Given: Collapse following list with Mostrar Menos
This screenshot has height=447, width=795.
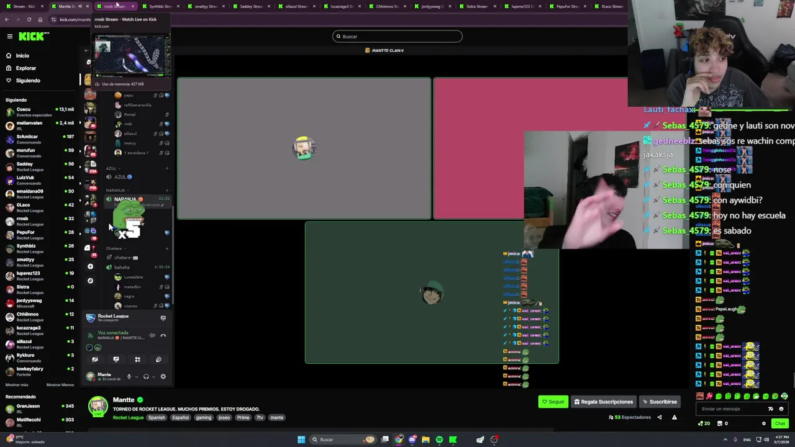Looking at the screenshot, I should point(60,385).
